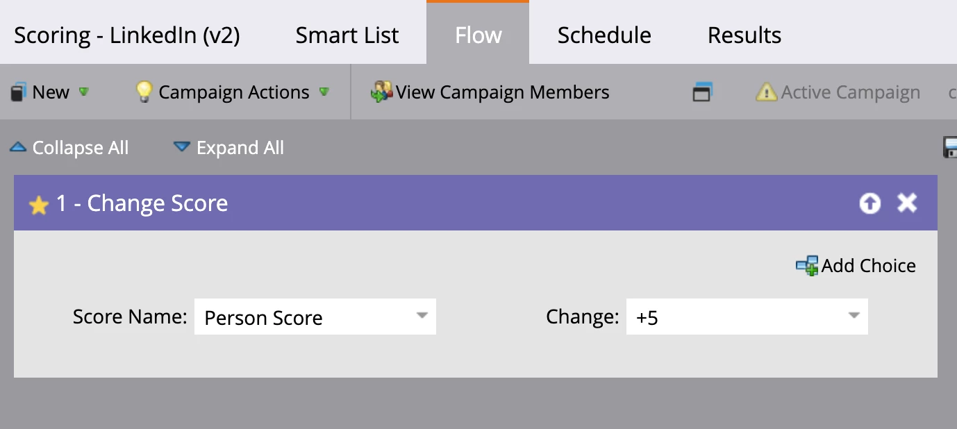Expand the Campaign Actions green arrow
957x429 pixels.
tap(324, 92)
